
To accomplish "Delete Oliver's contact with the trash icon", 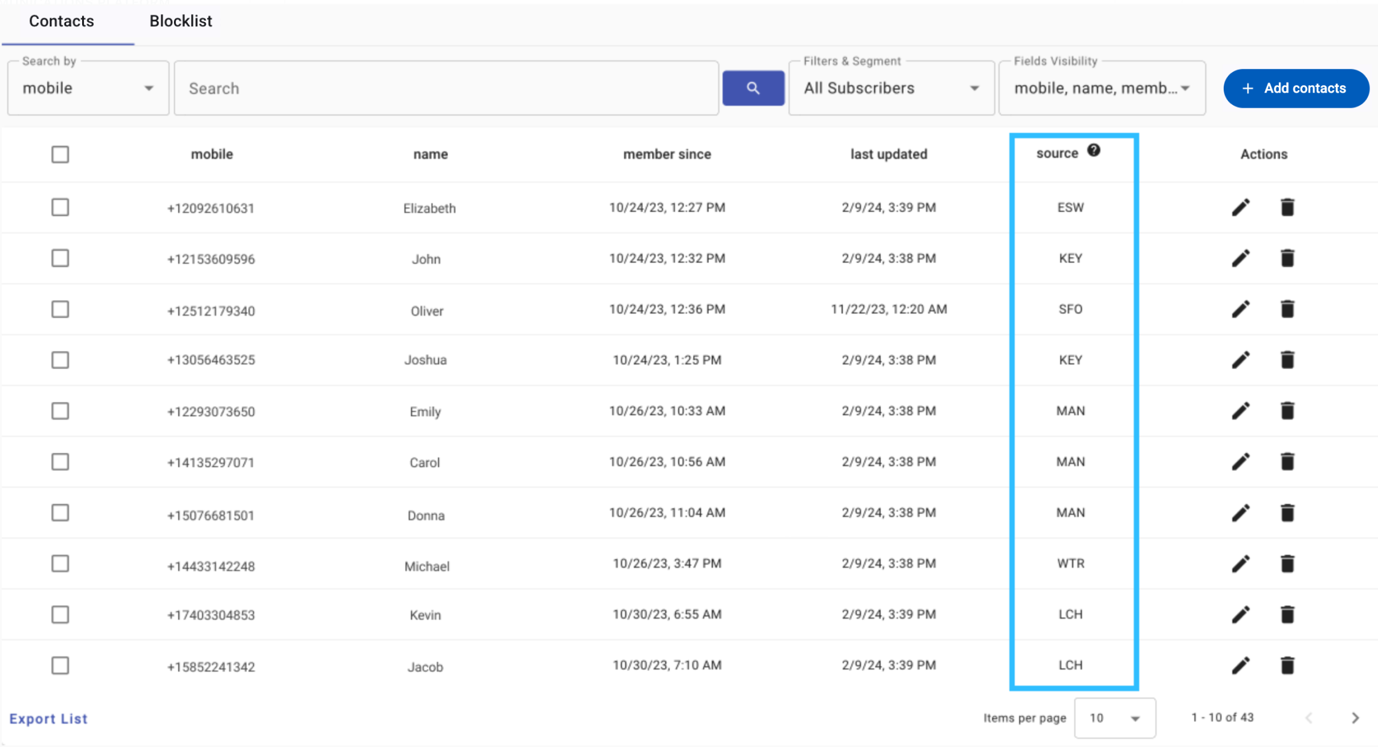I will [x=1287, y=309].
